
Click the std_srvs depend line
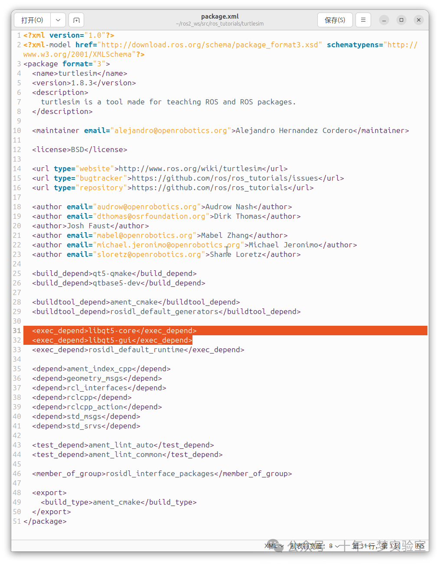point(86,426)
